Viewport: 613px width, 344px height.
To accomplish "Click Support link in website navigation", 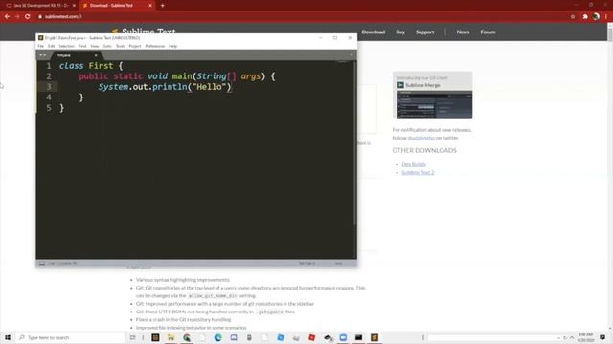I will 425,32.
